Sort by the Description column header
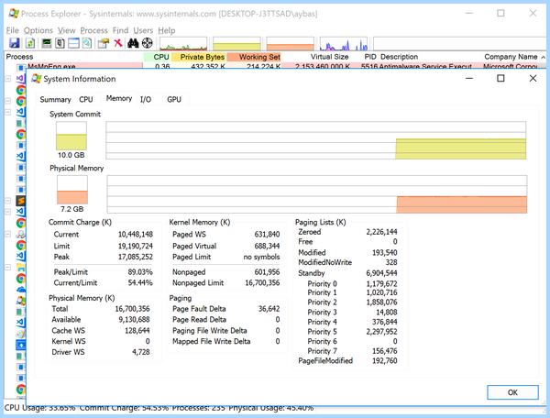 tap(429, 57)
